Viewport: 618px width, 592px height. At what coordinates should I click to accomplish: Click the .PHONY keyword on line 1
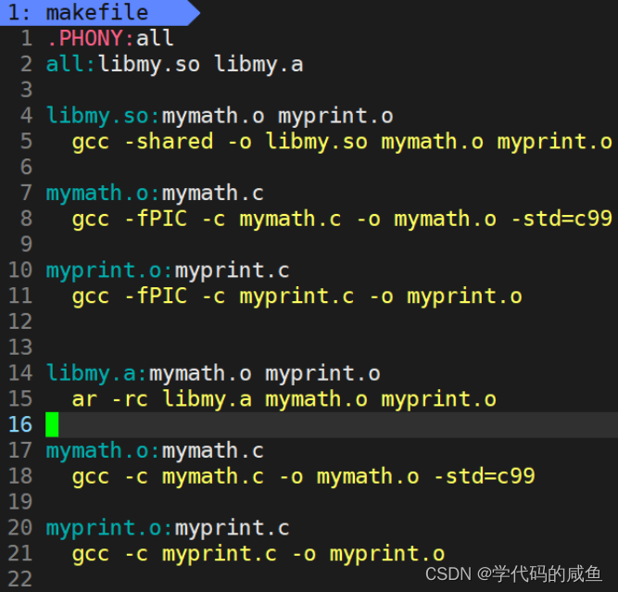click(x=88, y=39)
